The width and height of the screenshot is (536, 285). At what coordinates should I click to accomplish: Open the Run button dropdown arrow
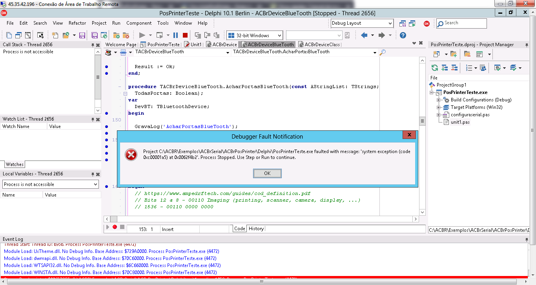point(150,35)
